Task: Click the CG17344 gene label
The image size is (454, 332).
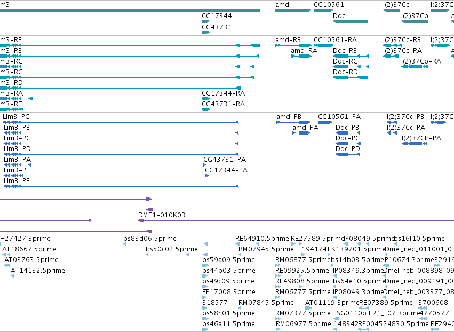Action: [217, 15]
